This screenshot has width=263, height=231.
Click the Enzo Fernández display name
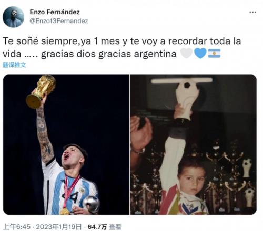click(55, 12)
